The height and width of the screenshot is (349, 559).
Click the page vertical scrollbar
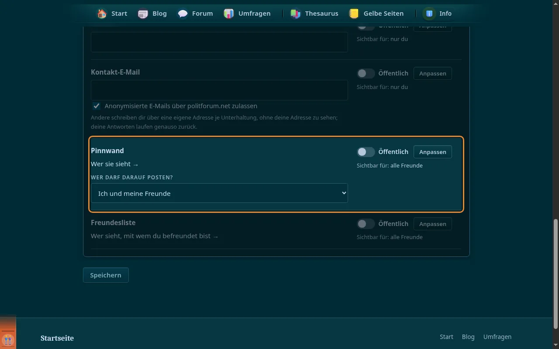coord(556,274)
